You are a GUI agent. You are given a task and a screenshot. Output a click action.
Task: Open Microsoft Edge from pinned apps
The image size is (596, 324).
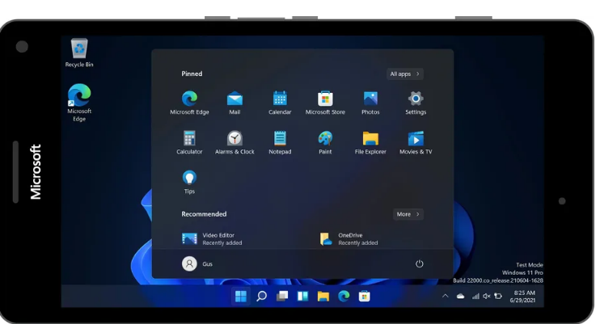click(189, 103)
